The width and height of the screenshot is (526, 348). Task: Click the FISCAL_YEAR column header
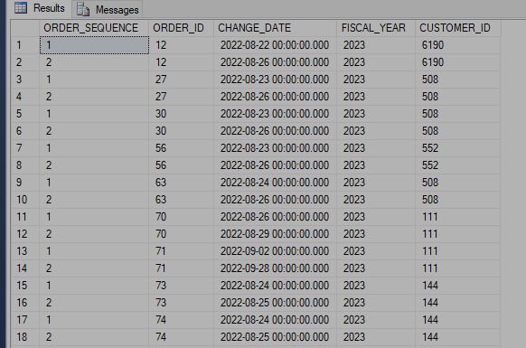(376, 28)
